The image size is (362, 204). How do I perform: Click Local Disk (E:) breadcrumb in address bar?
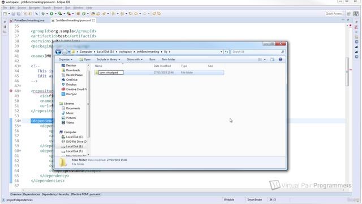coord(105,52)
